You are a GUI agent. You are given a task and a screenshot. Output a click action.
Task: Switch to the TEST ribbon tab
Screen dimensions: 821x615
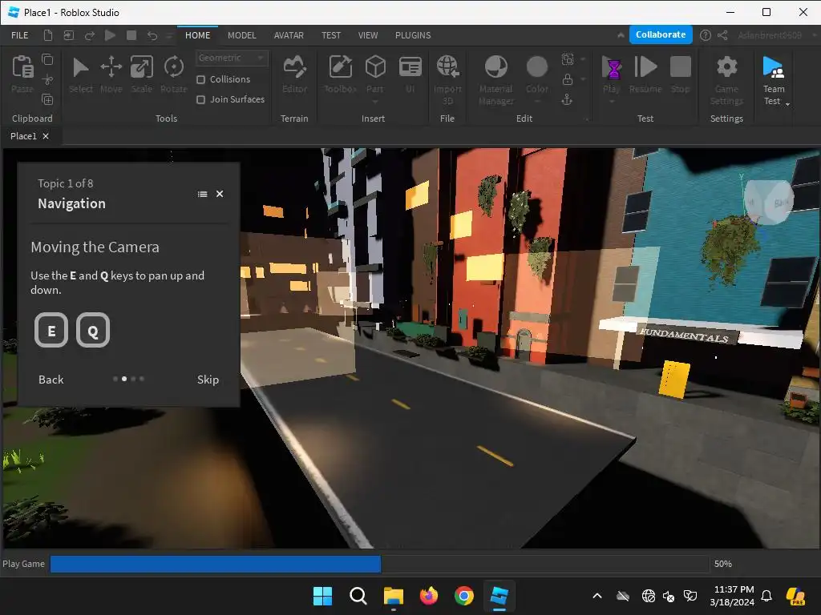(331, 35)
